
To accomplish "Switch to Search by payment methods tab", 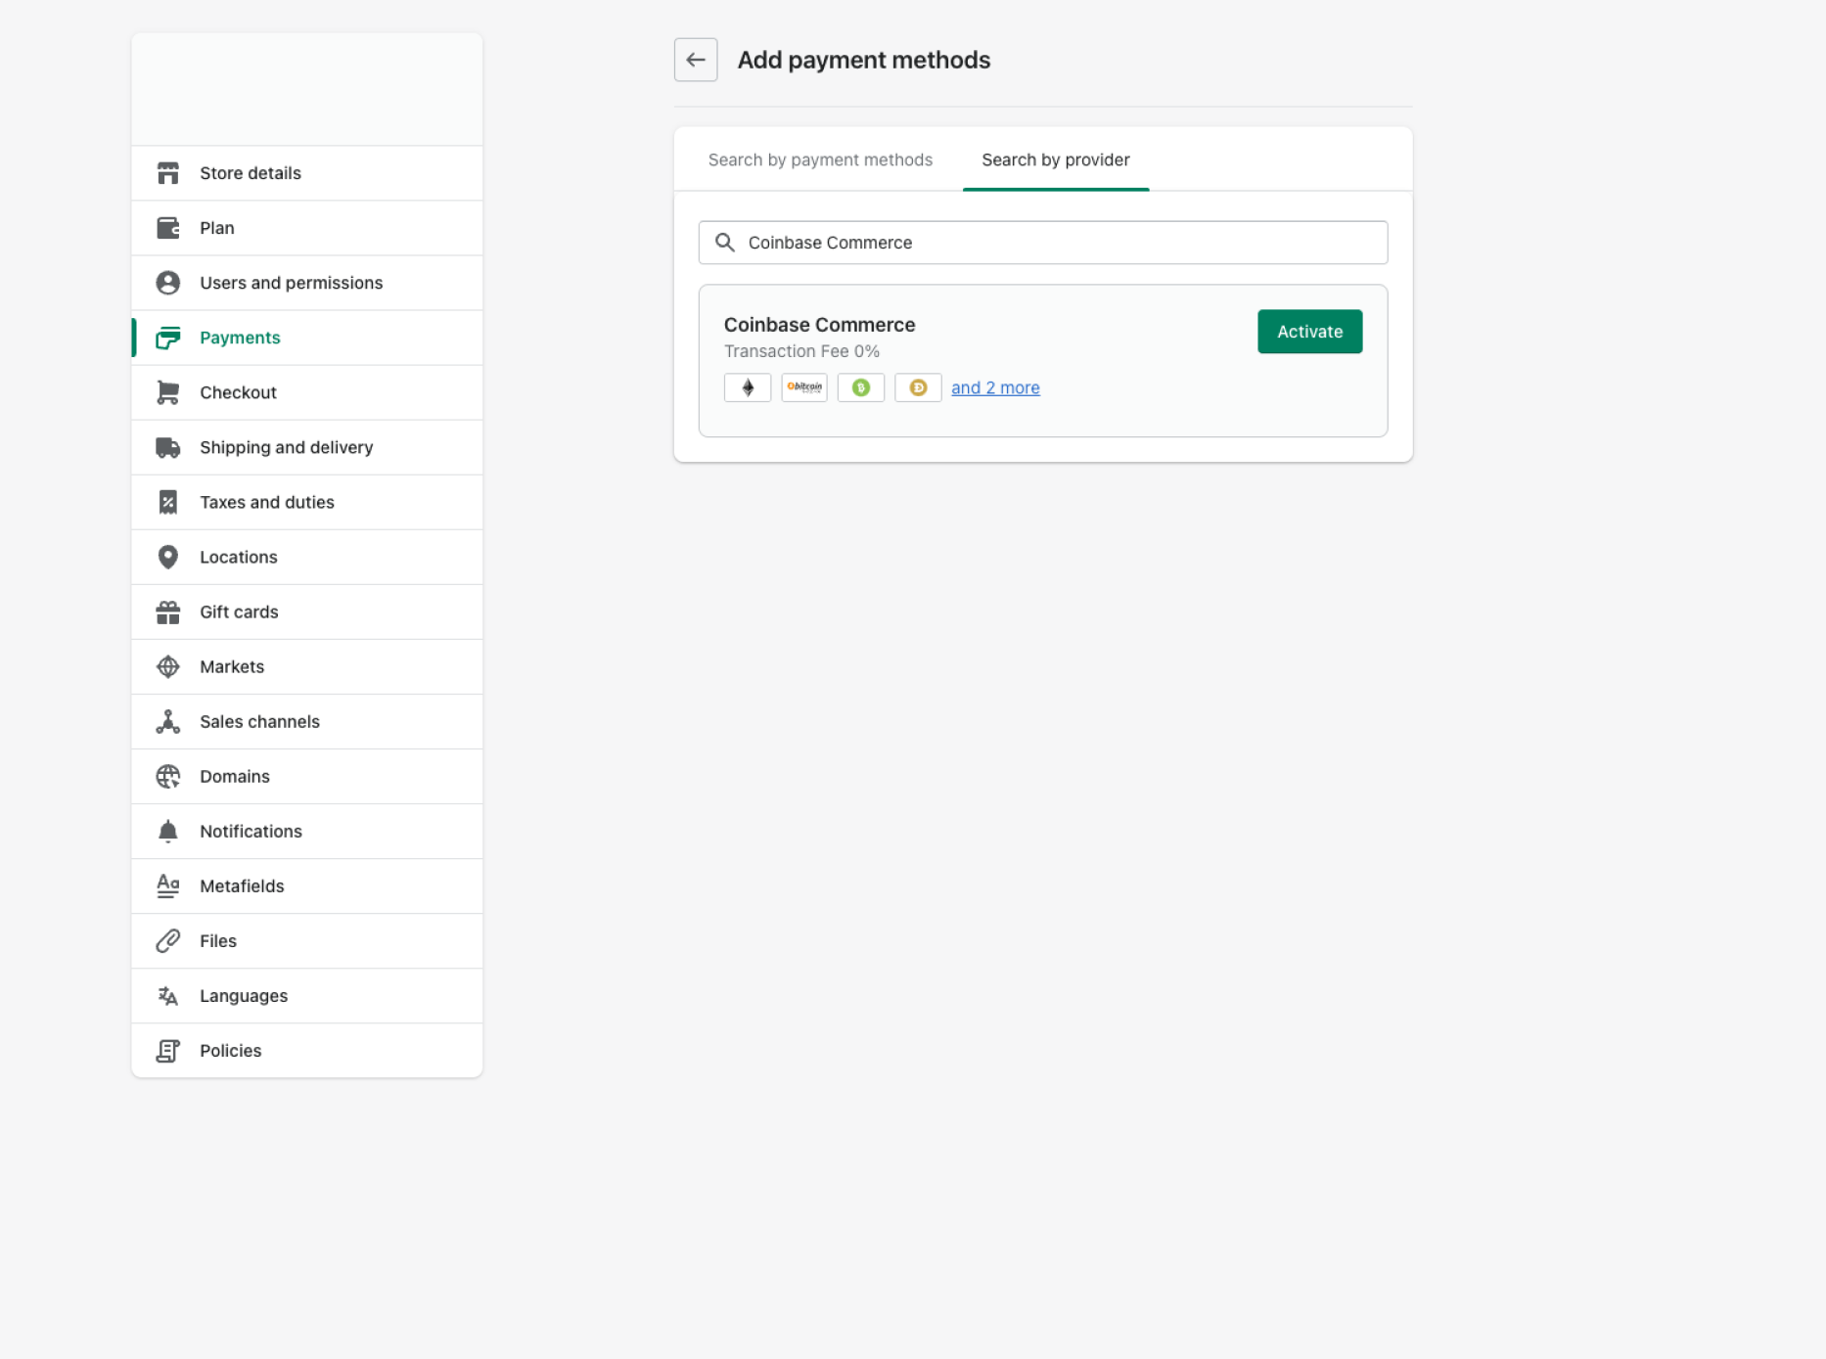I will [820, 159].
